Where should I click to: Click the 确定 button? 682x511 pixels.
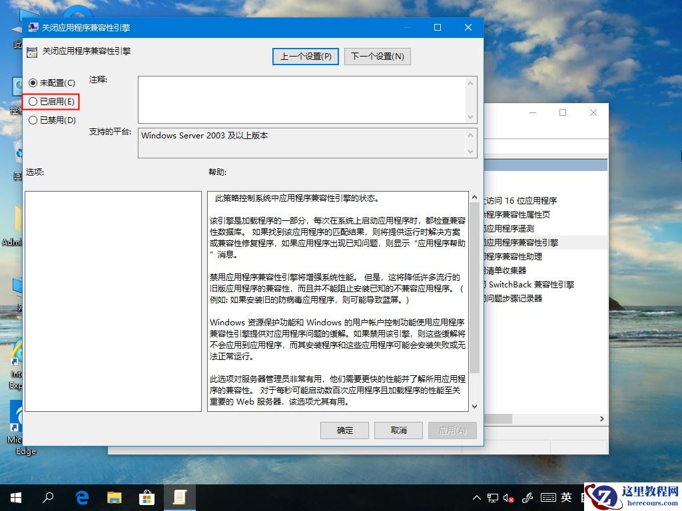pyautogui.click(x=344, y=430)
